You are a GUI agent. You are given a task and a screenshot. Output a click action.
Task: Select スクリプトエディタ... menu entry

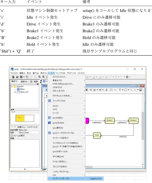click(66, 77)
